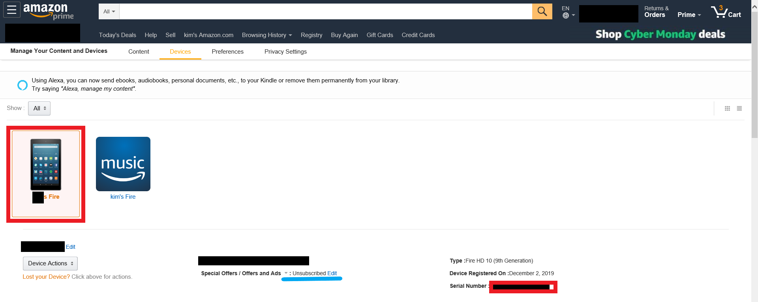Open the Privacy Settings tab
Image resolution: width=758 pixels, height=302 pixels.
click(285, 52)
